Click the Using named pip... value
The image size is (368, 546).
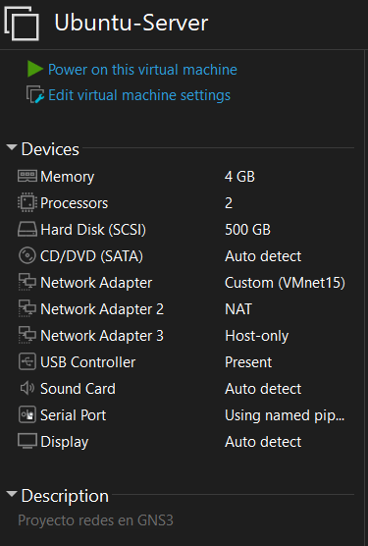285,415
